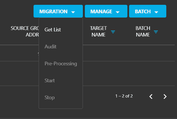
Task: Click the MIGRATION button label
Action: coord(54,12)
